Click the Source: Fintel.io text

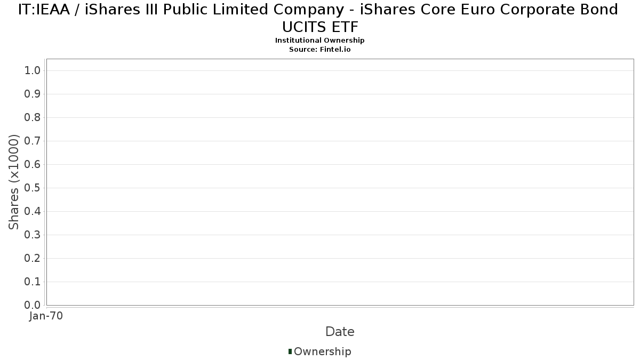(x=319, y=49)
